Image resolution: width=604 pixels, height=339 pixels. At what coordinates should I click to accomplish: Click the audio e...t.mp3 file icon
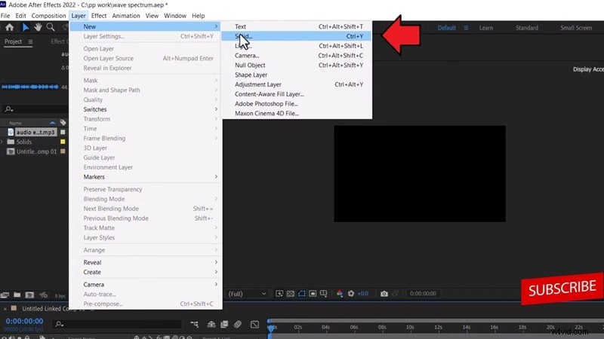11,133
